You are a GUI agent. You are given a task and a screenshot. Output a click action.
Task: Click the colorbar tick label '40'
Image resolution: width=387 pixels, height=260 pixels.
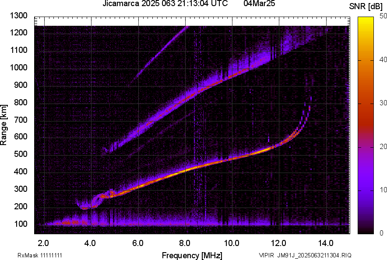tap(383, 59)
